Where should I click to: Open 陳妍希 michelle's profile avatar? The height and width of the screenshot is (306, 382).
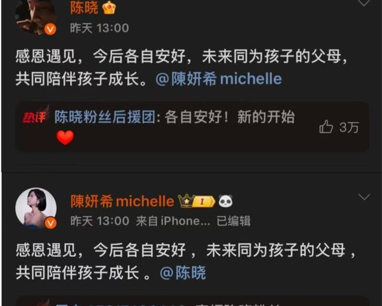point(36,208)
